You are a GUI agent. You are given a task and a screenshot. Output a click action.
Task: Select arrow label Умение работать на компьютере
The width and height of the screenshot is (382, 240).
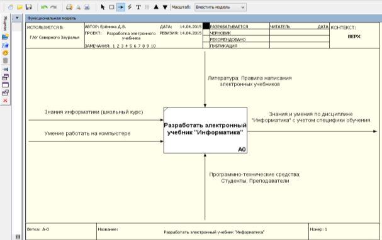(87, 133)
